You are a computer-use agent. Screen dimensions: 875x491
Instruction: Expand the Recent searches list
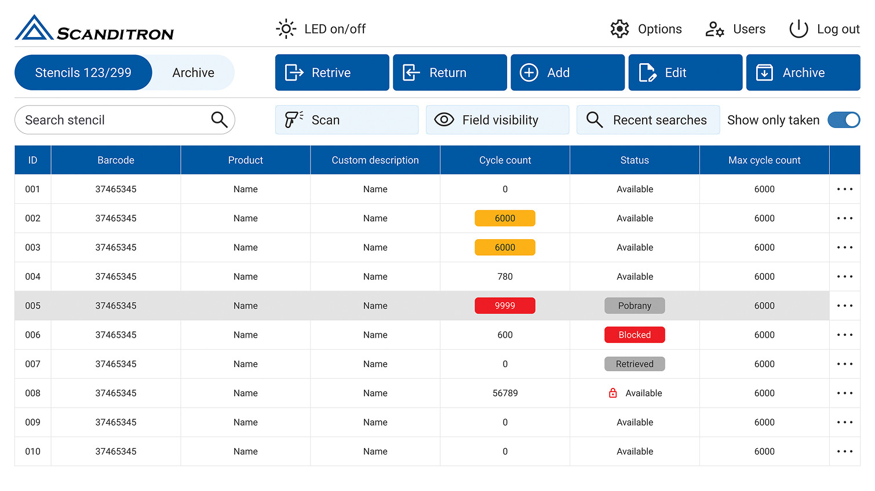tap(648, 120)
